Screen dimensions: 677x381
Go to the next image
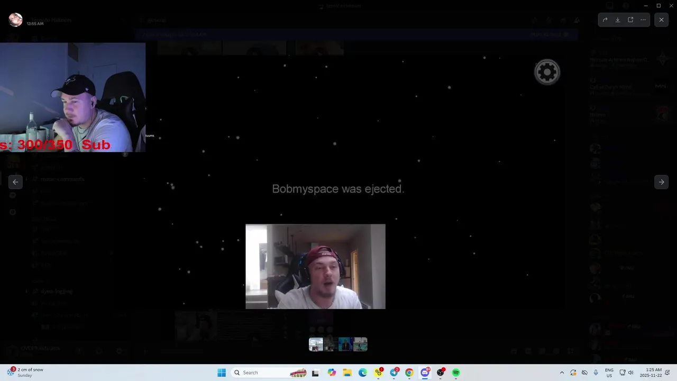[661, 182]
